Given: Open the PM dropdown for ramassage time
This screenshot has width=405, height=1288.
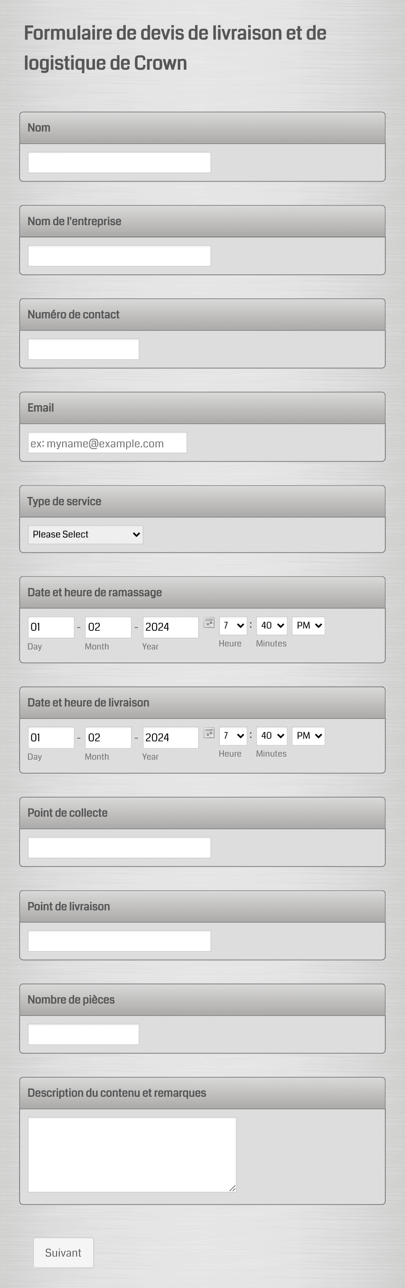Looking at the screenshot, I should pos(308,625).
